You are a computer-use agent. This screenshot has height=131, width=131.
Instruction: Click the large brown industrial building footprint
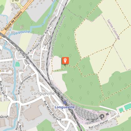click(x=33, y=112)
